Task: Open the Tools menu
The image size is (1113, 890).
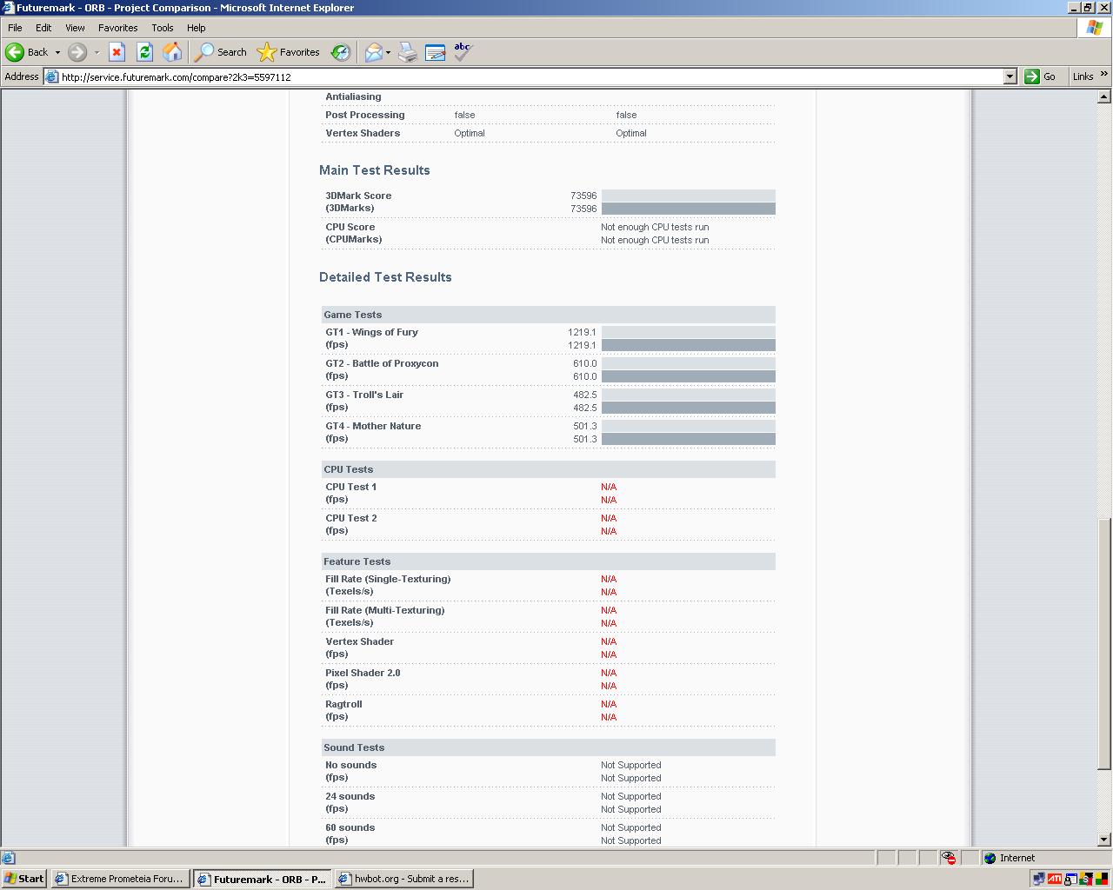Action: pos(163,28)
